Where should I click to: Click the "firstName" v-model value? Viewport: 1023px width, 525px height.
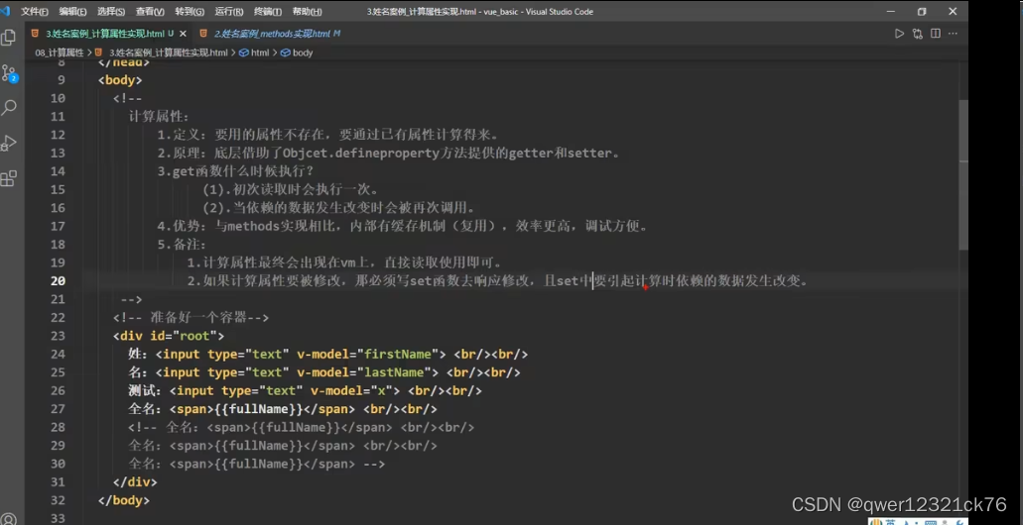(x=397, y=354)
